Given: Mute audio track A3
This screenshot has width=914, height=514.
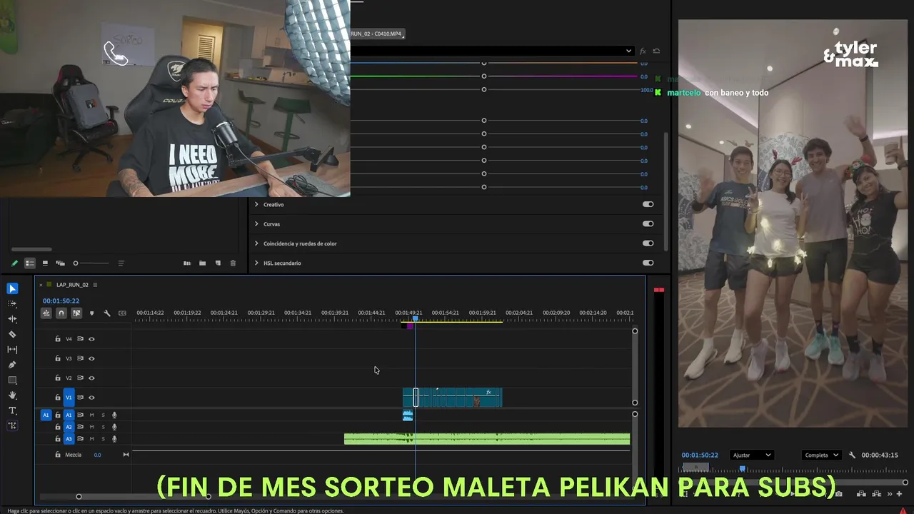Looking at the screenshot, I should click(91, 439).
